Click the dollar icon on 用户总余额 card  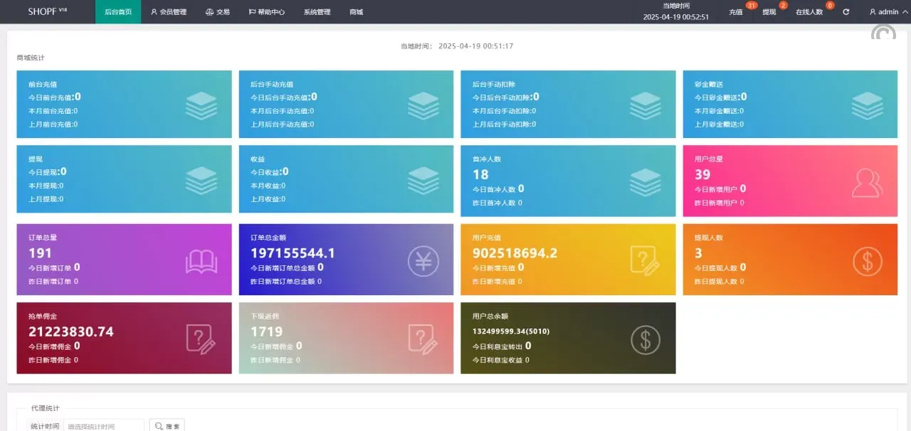point(645,339)
